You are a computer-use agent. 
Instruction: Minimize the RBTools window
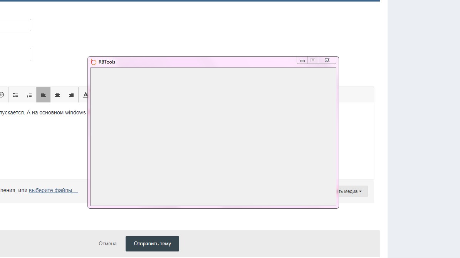tap(302, 60)
